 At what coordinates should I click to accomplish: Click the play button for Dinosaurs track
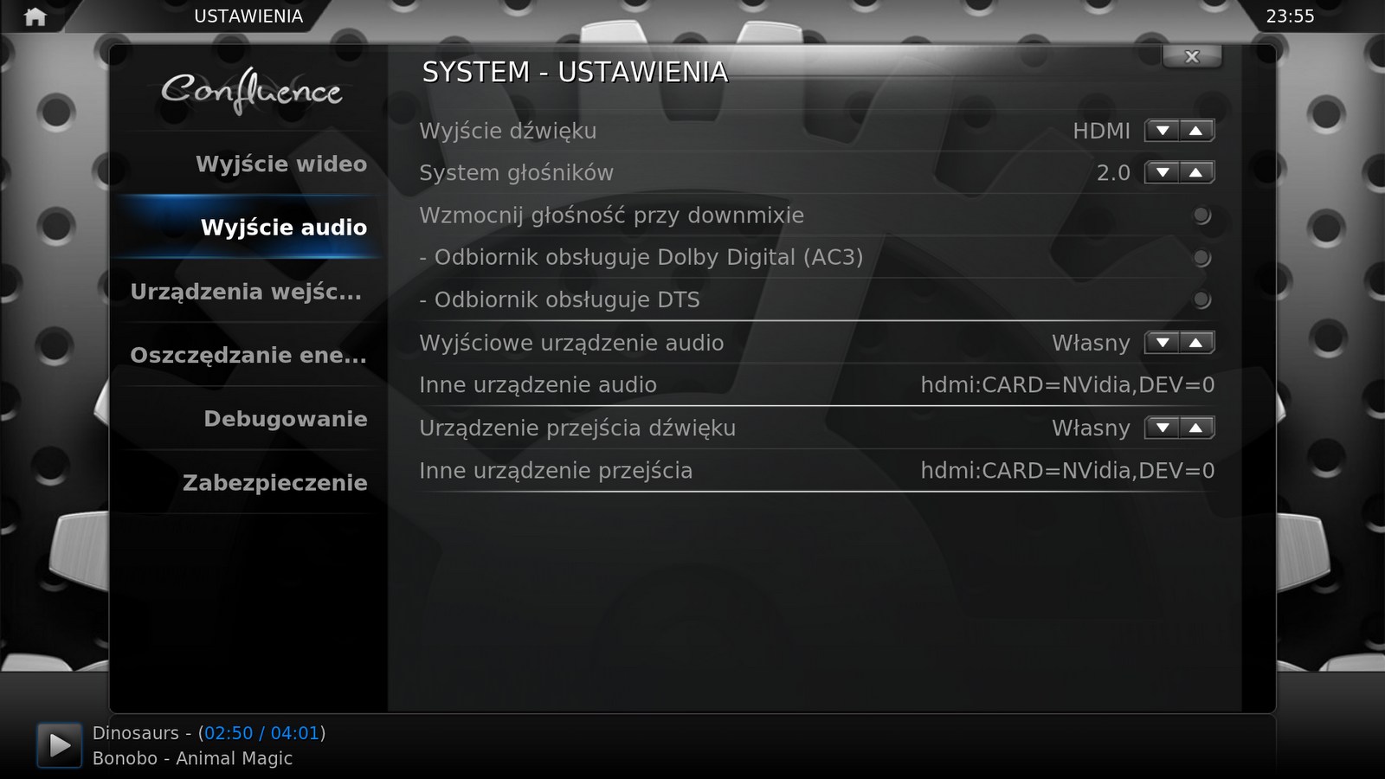[59, 745]
